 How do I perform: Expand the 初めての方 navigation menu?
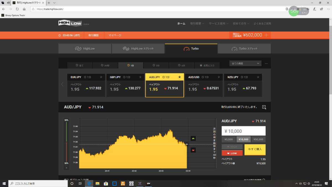(x=241, y=24)
